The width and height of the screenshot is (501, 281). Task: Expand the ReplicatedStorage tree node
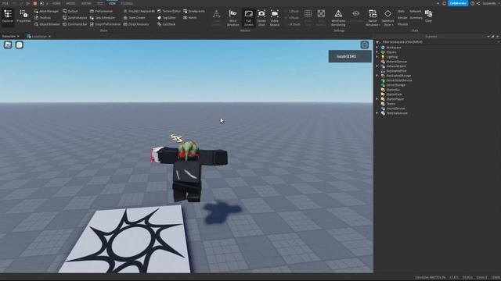pos(377,76)
